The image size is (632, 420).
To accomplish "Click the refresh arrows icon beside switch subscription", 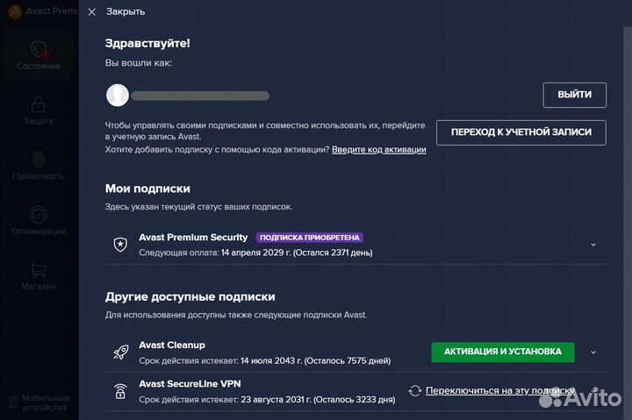I will tap(414, 390).
